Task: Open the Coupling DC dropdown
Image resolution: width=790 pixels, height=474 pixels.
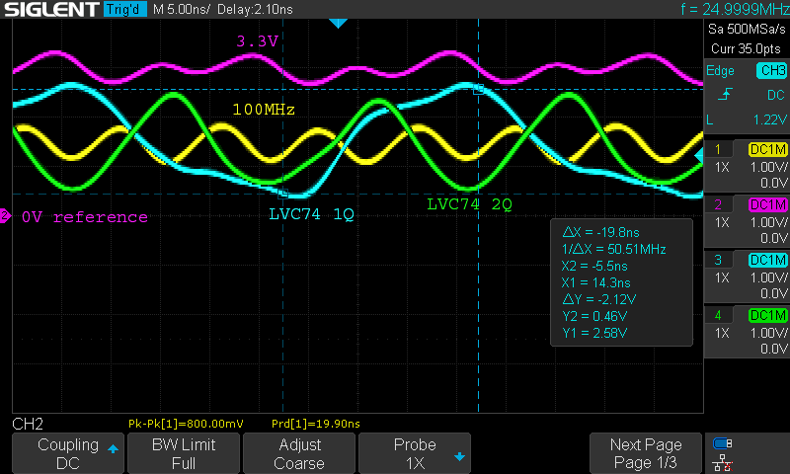Action: pos(67,453)
